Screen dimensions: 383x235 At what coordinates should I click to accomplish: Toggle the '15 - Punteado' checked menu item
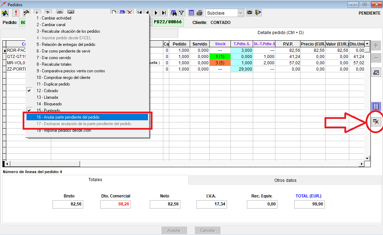coord(87,110)
